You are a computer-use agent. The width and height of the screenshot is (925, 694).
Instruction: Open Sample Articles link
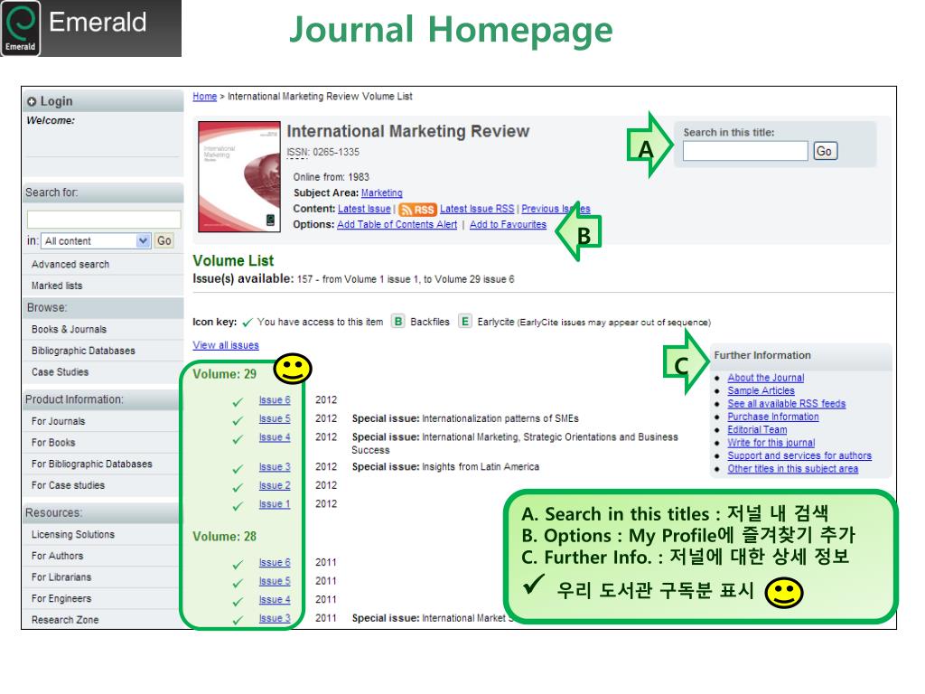point(761,390)
